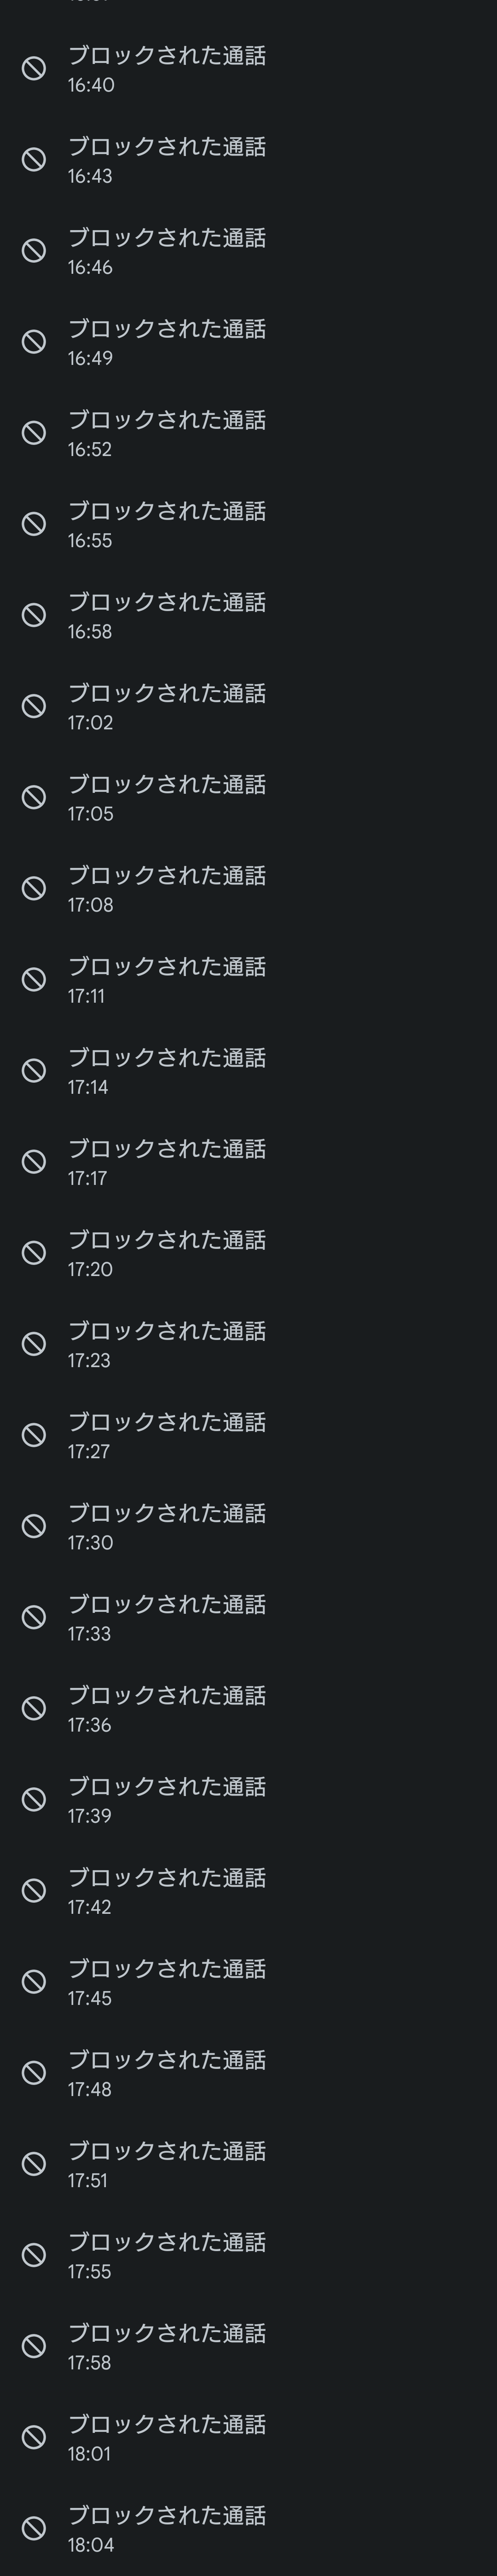Tap the blocked icon beside 16:52
Screen dimensions: 497x2576
pos(34,432)
